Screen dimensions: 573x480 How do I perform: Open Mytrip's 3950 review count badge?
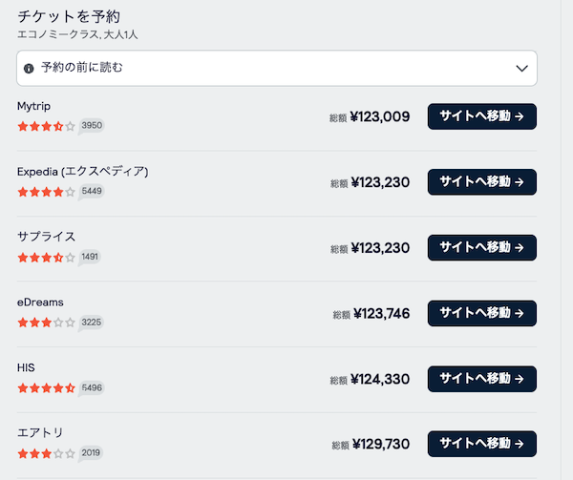(92, 125)
